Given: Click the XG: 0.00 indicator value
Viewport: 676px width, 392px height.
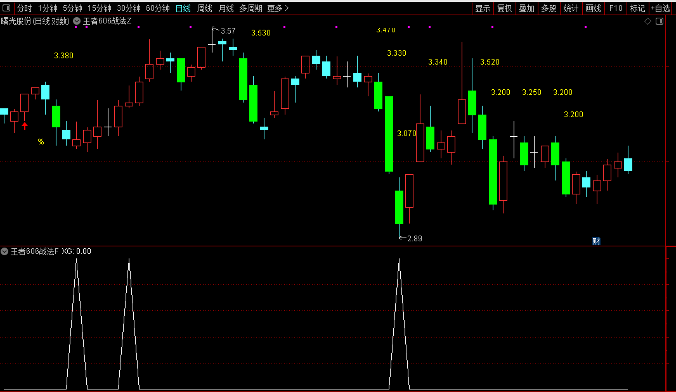Looking at the screenshot, I should [x=76, y=251].
